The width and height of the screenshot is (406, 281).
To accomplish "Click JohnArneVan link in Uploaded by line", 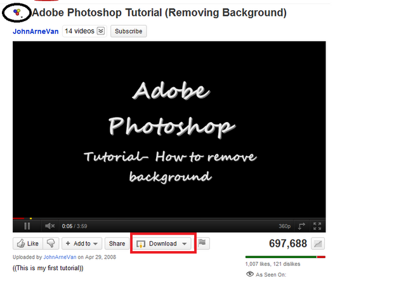I will [60, 257].
